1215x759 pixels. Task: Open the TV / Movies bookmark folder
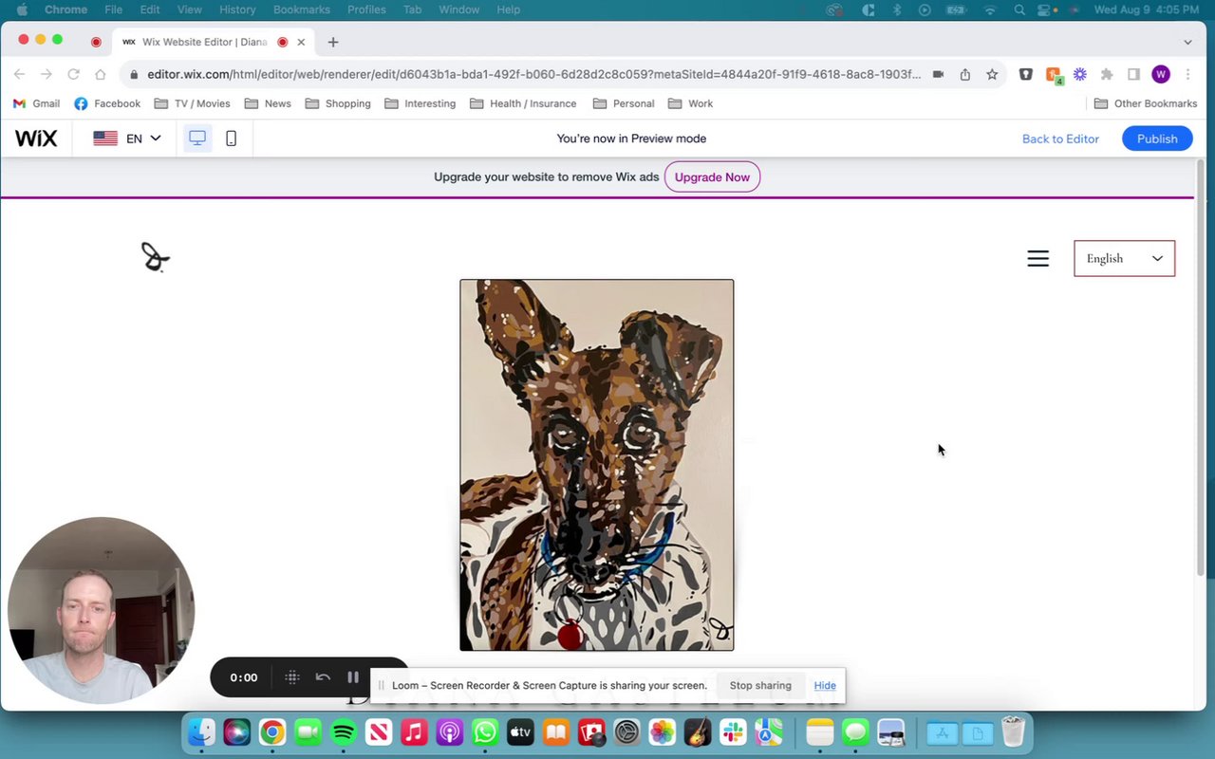[193, 103]
